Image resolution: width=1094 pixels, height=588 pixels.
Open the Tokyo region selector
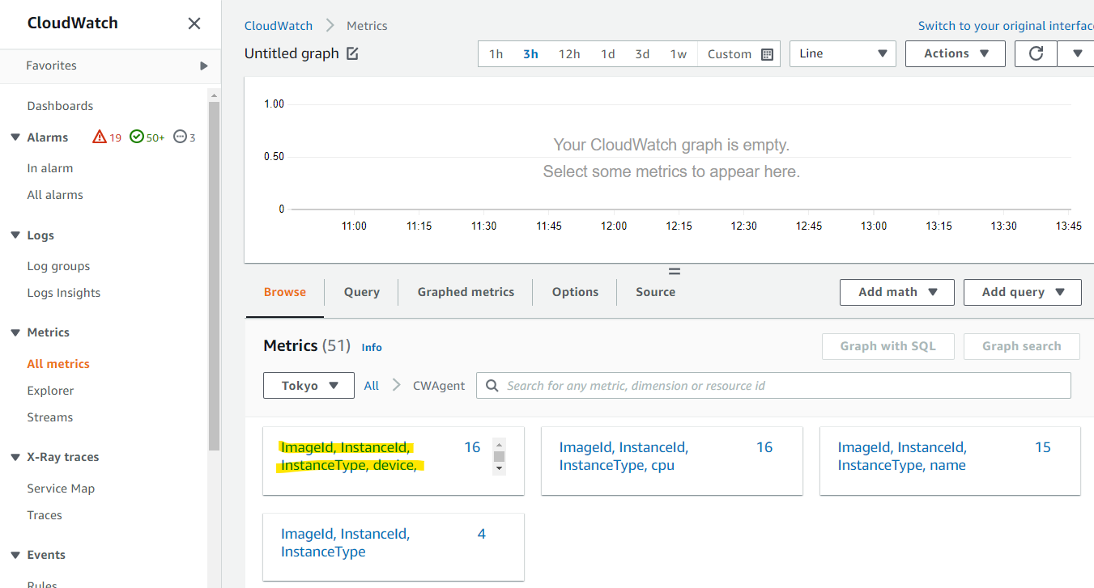(x=309, y=386)
